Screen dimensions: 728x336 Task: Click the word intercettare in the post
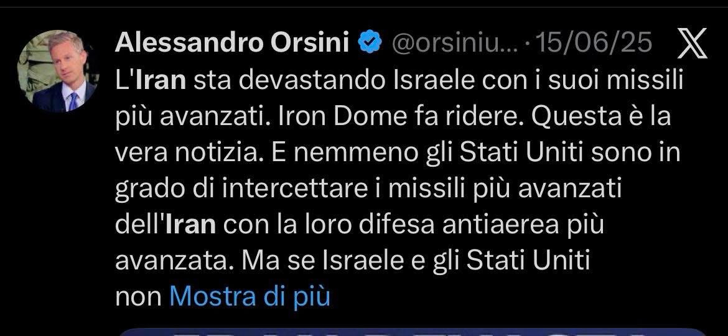tap(259, 189)
